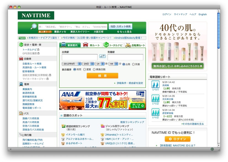The image size is (228, 162).
Task: Open サイトマップ in top navigation
Action: click(x=181, y=14)
